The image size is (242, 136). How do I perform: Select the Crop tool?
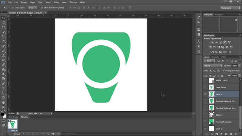pyautogui.click(x=3, y=37)
